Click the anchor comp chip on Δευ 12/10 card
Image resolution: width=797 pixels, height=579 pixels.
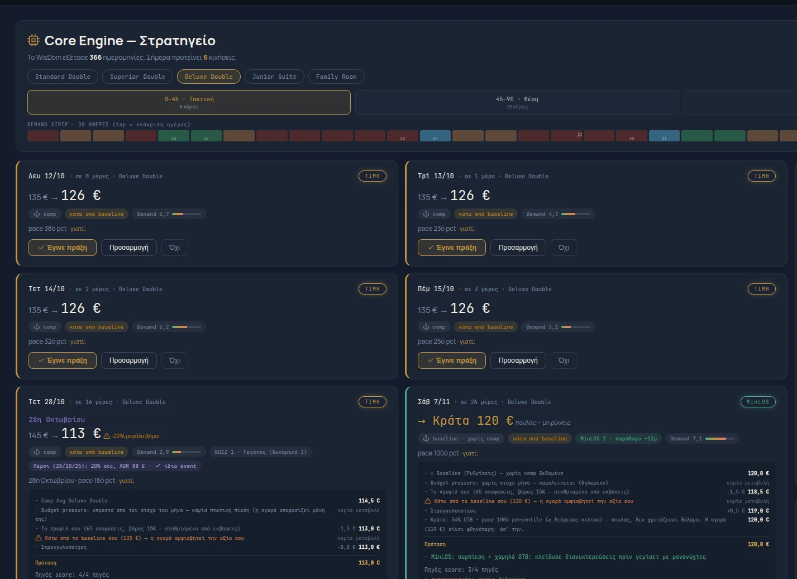(45, 213)
